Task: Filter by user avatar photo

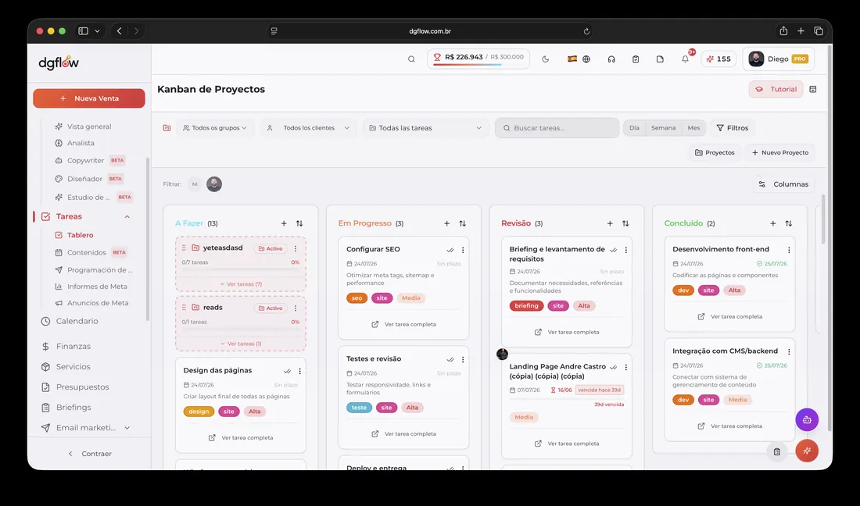Action: (x=214, y=184)
